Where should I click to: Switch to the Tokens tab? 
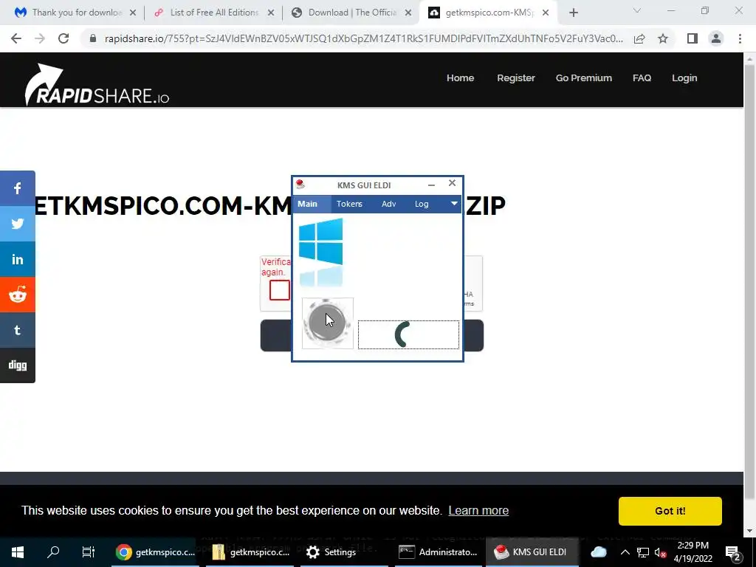click(x=349, y=204)
